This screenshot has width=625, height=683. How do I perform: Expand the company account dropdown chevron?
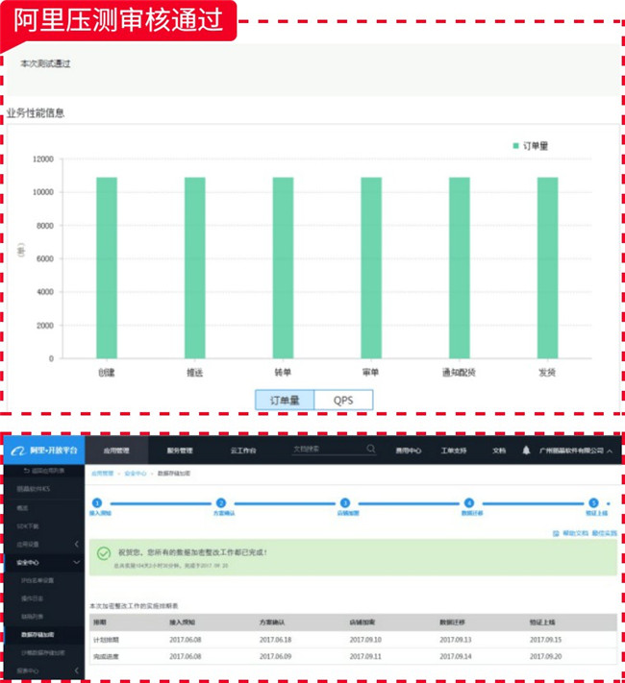610,451
